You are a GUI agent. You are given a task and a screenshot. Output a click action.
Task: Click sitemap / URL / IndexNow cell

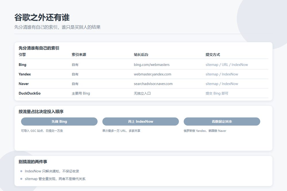tap(227, 65)
